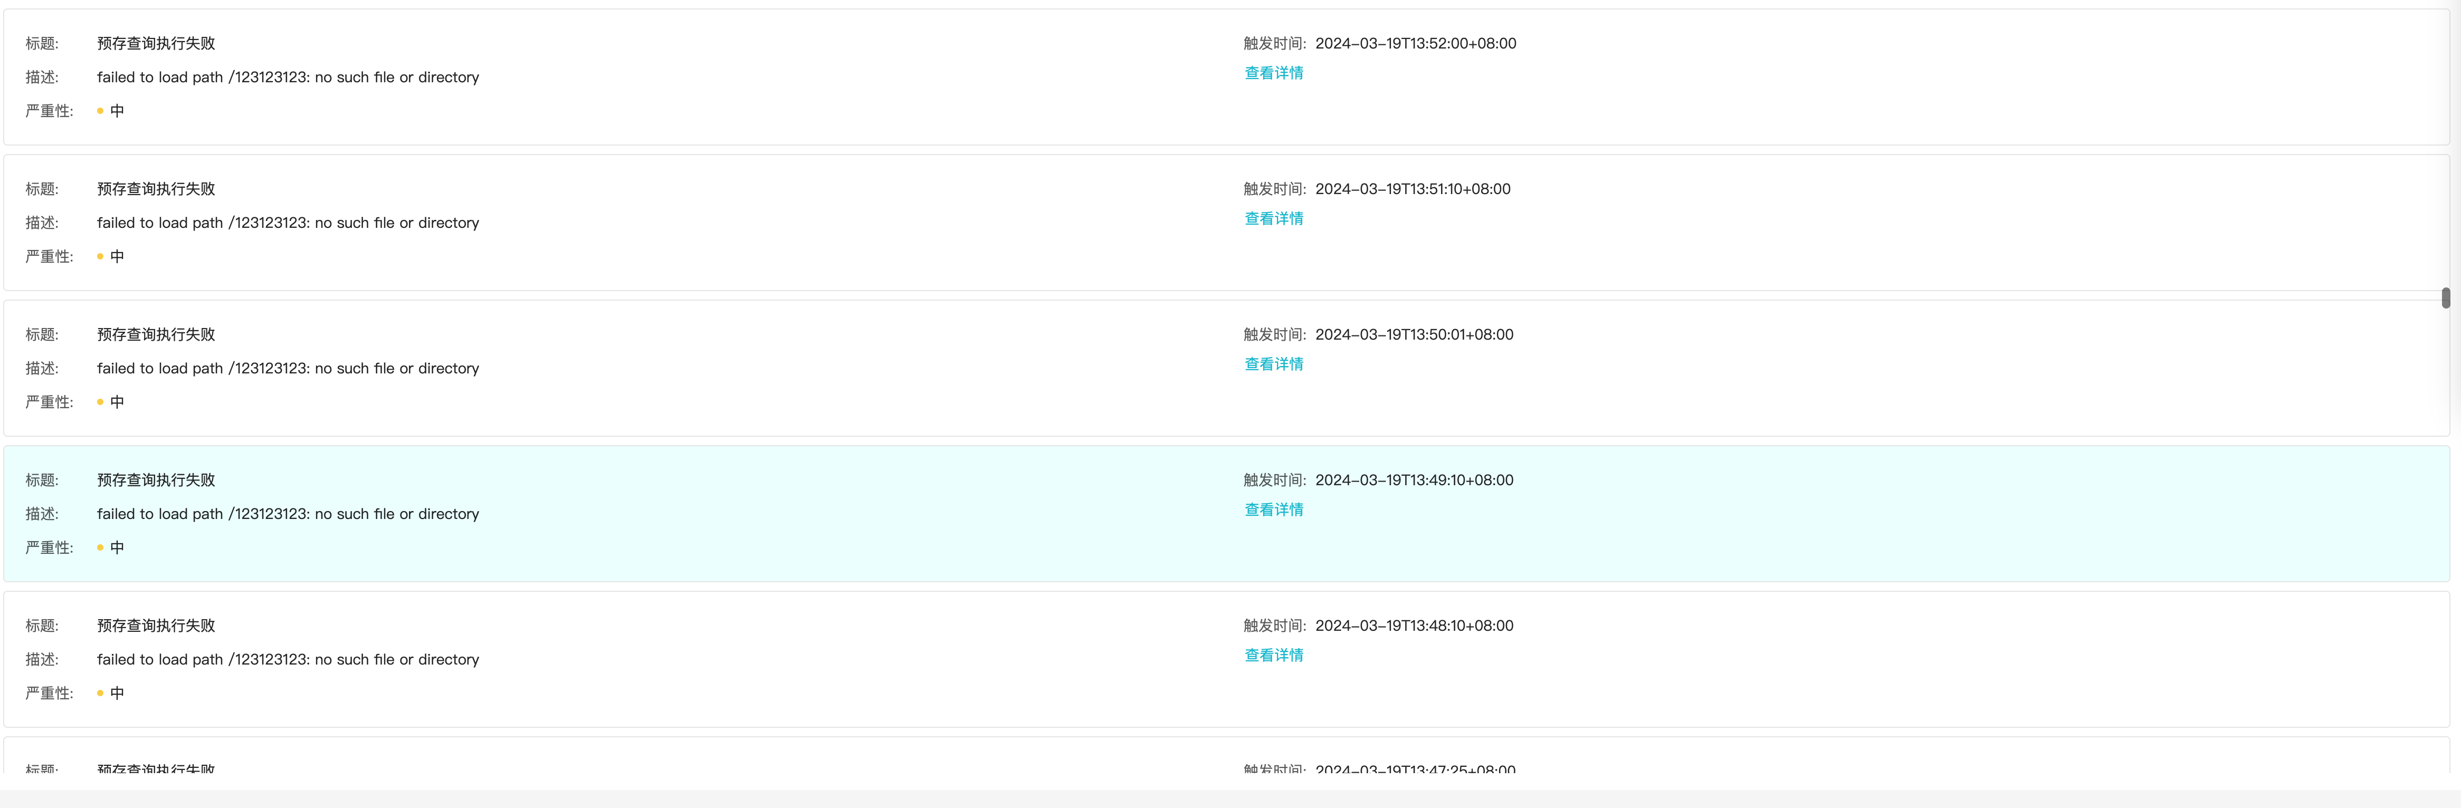2461x808 pixels.
Task: Click severity 中 in 13:52:00 alert
Action: coord(118,111)
